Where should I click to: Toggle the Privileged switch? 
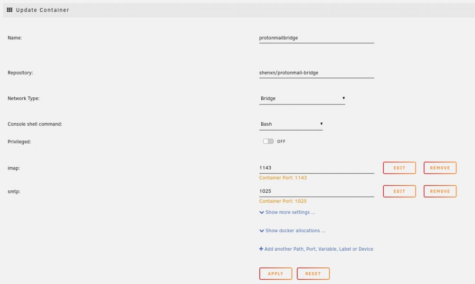[268, 142]
